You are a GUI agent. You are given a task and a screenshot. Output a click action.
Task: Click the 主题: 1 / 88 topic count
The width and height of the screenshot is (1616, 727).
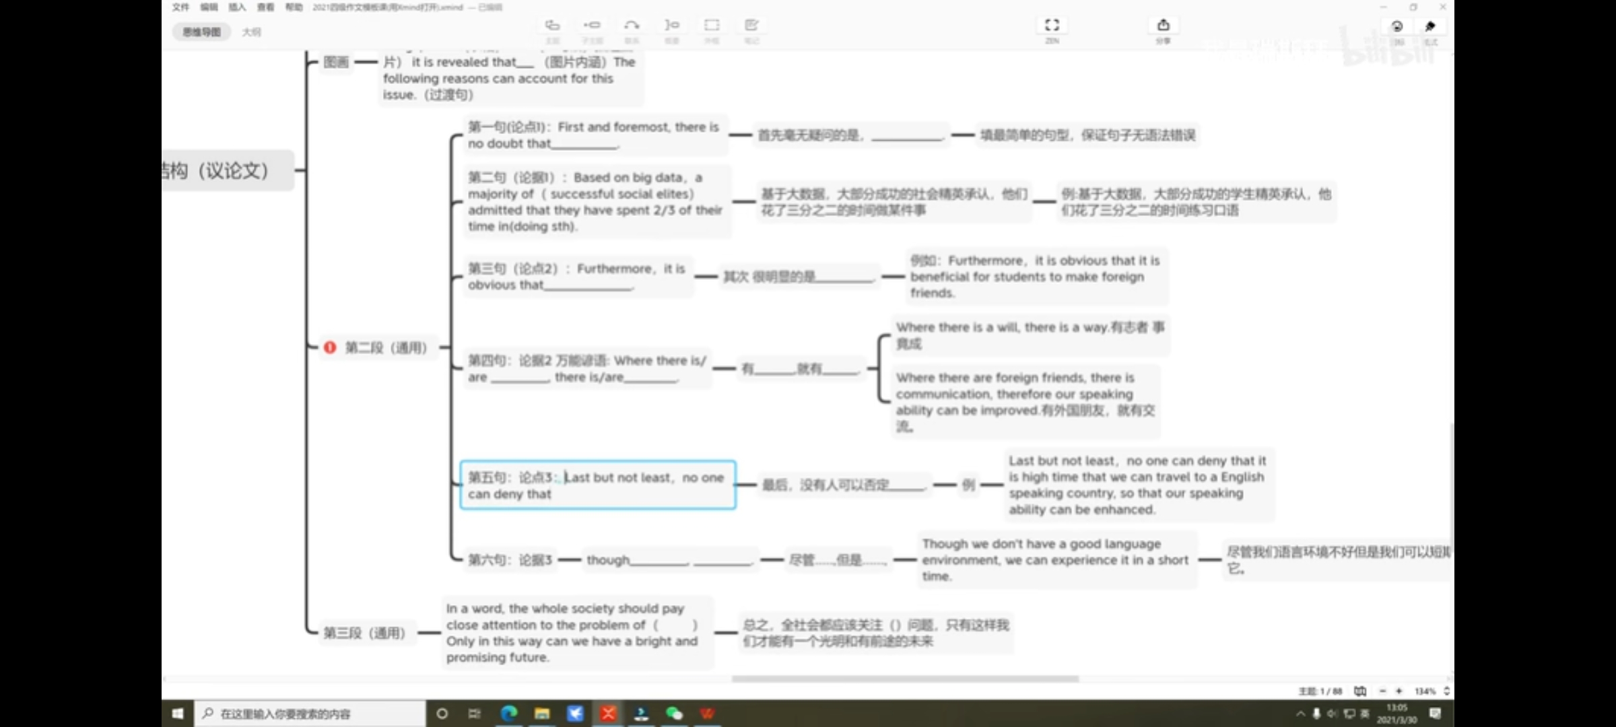pos(1320,691)
